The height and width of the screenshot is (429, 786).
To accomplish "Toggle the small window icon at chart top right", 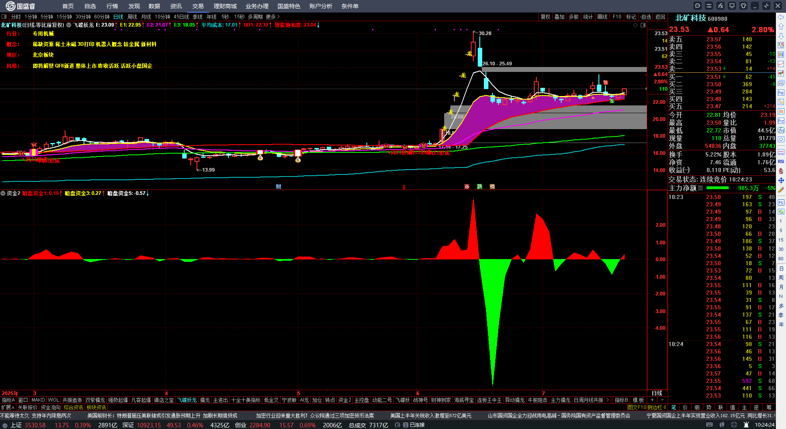I will 643,25.
